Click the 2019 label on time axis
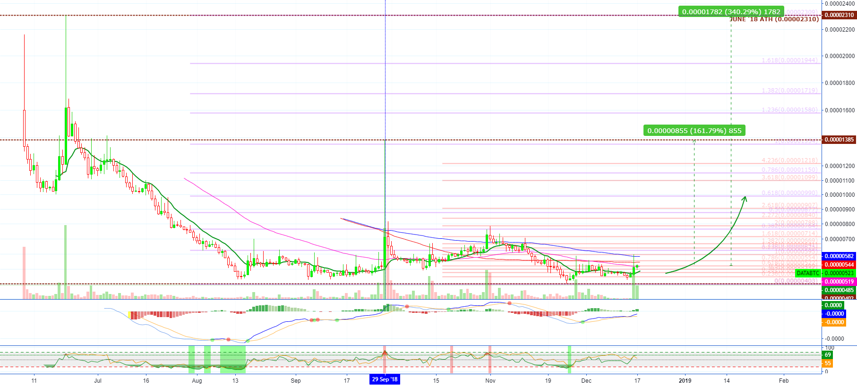Image resolution: width=857 pixels, height=386 pixels. point(685,381)
